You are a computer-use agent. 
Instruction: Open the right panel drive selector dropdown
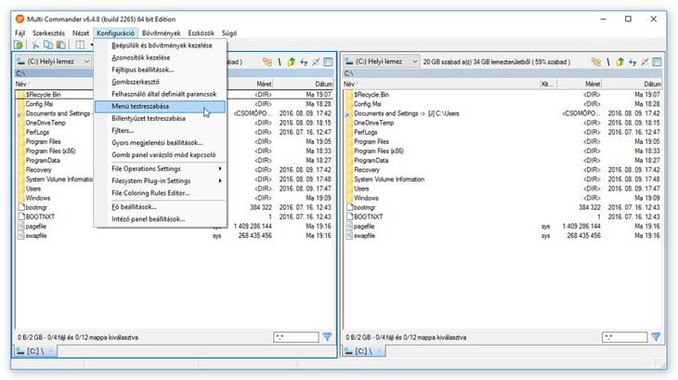381,61
